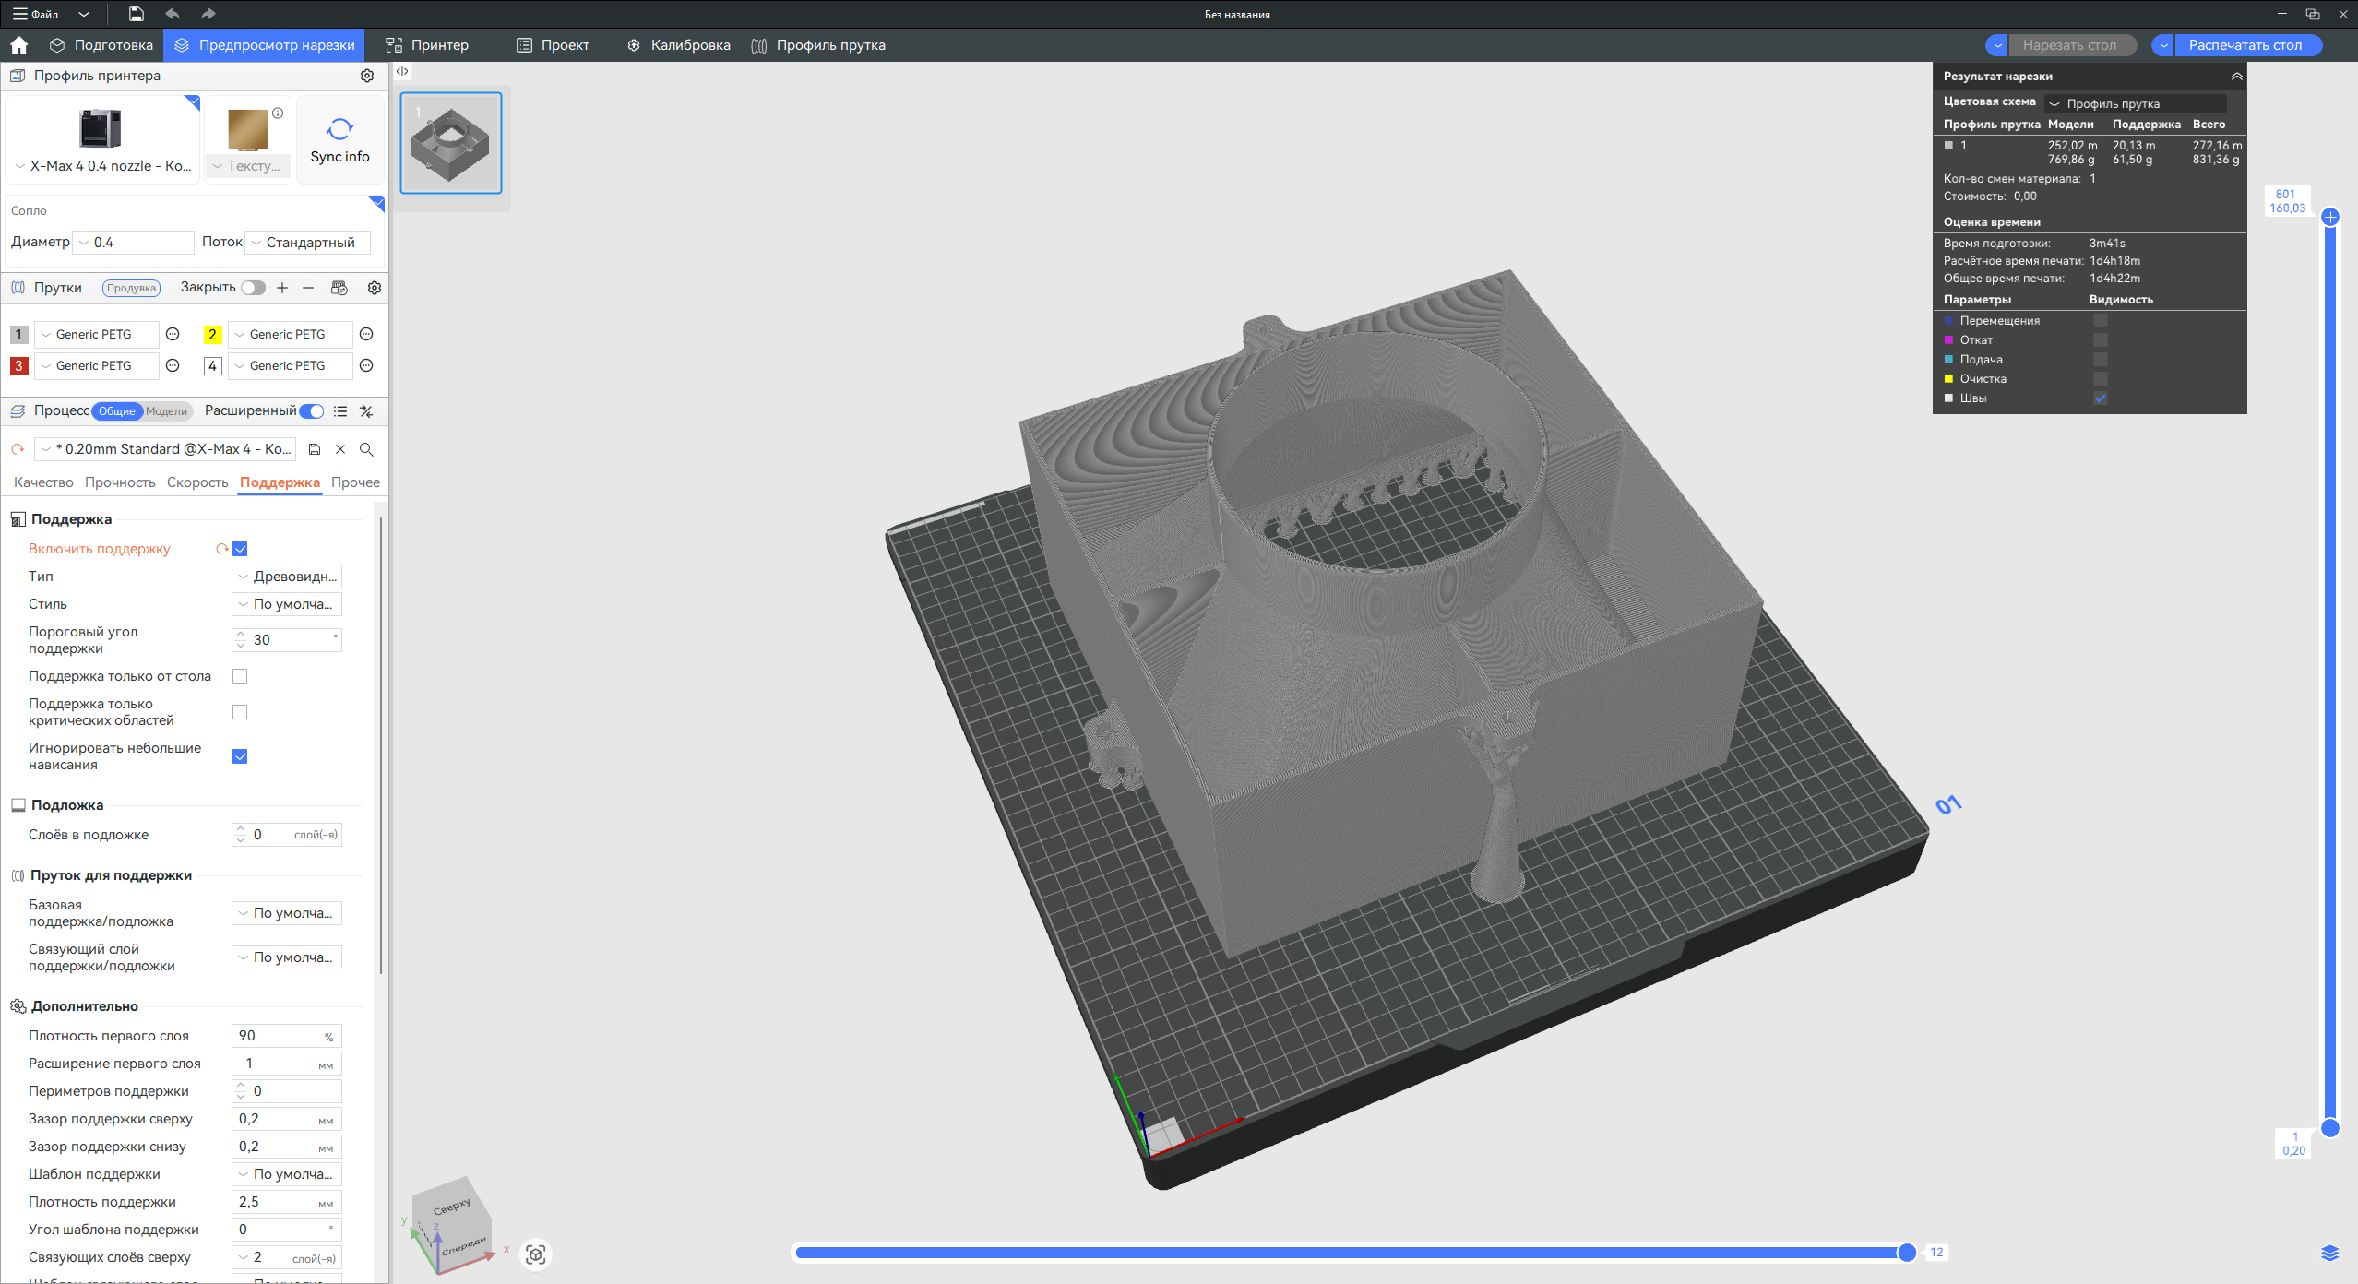2358x1284 pixels.
Task: Toggle the Расширенный switch
Action: [312, 411]
